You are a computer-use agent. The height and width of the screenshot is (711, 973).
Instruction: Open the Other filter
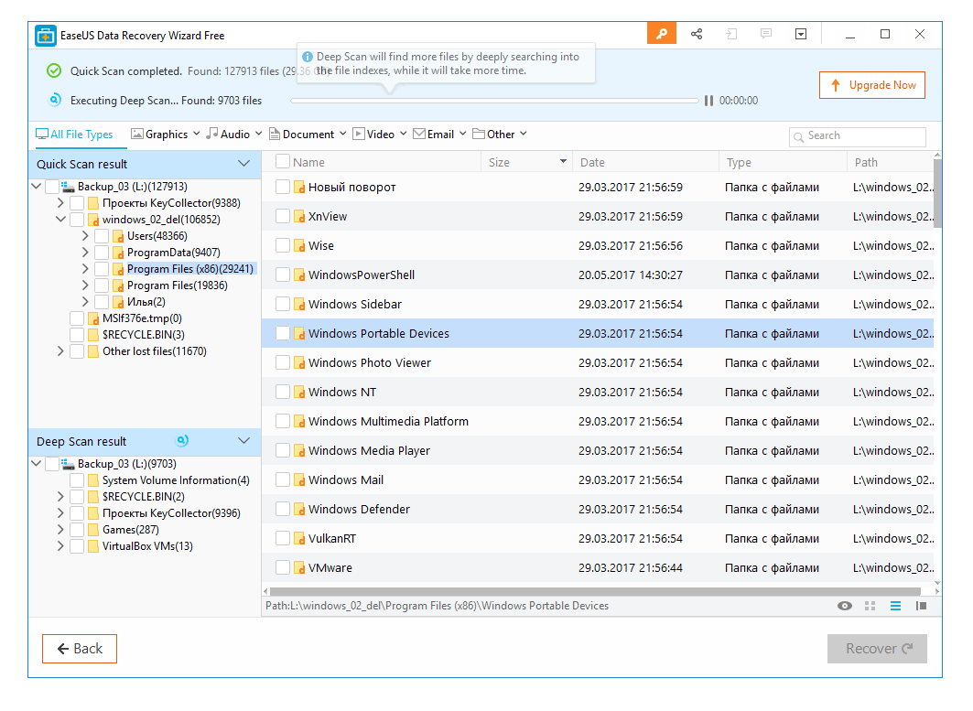point(500,134)
